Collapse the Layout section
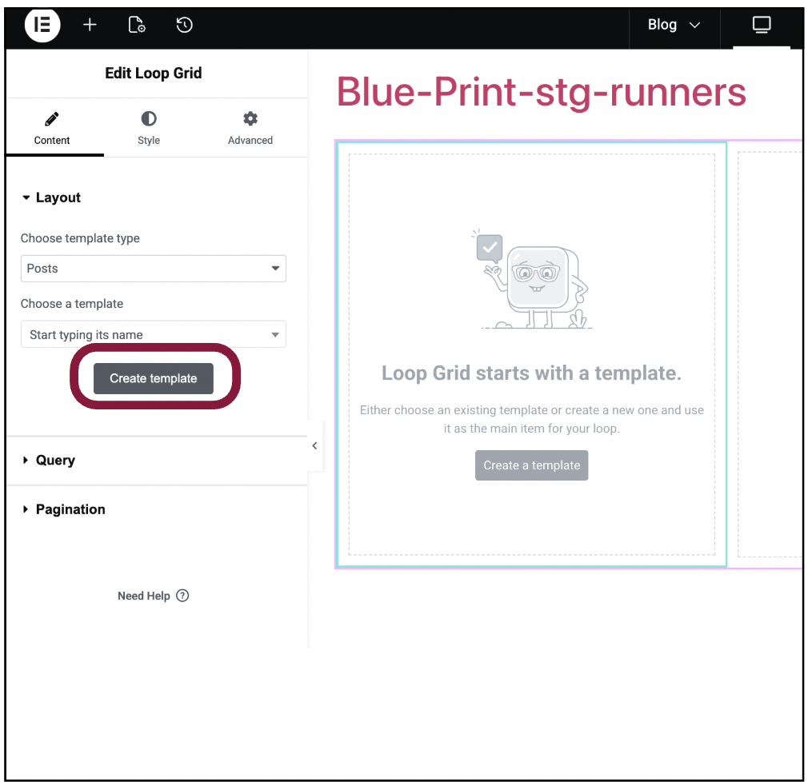The width and height of the screenshot is (808, 782). [51, 197]
